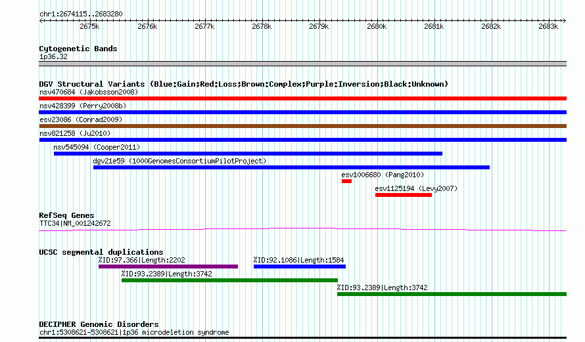585x342 pixels.
Task: Click the %ID:97.366|Length:2202 label
Action: [x=142, y=260]
